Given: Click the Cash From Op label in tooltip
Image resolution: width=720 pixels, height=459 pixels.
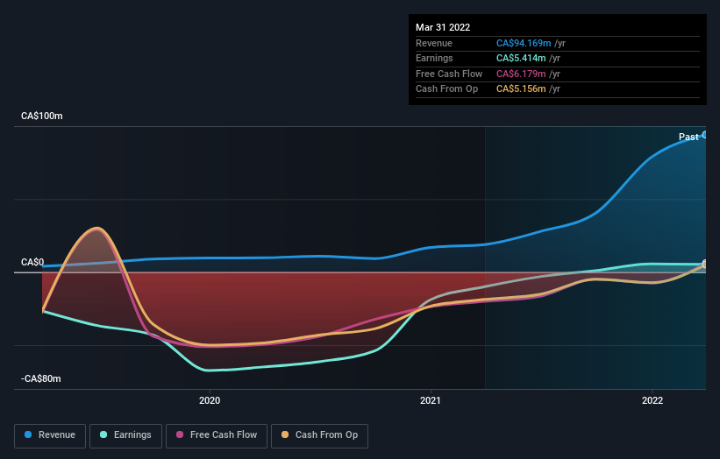Looking at the screenshot, I should 446,89.
